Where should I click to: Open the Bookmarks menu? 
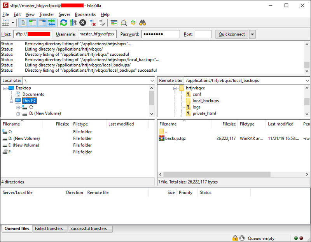pos(85,14)
